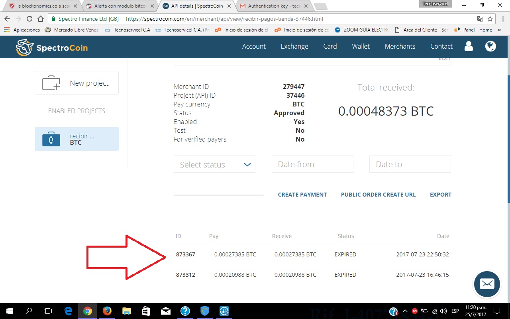This screenshot has height=319, width=510.
Task: Go to the browser home page icon
Action: pyautogui.click(x=40, y=19)
